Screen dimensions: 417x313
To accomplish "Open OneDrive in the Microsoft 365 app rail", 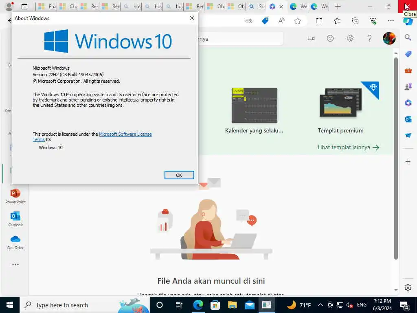I will (x=15, y=242).
